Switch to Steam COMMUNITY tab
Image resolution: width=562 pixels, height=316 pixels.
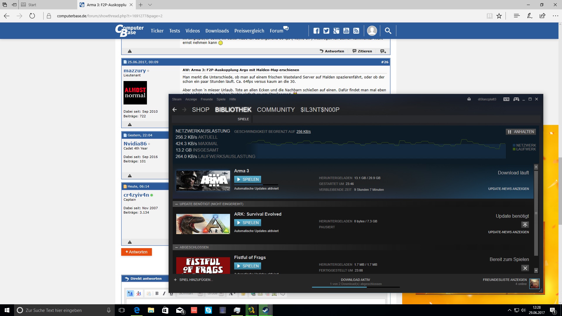276,110
